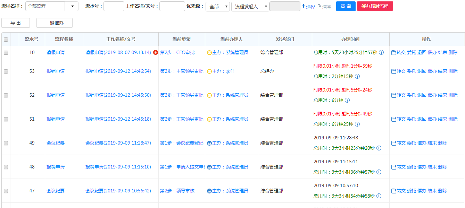465x208 pixels.
Task: Select the checkbox for 流水号 49 row
Action: [6, 143]
